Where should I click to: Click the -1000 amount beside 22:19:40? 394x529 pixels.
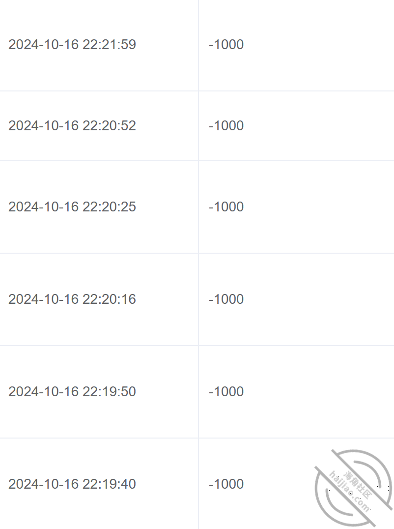[x=226, y=484]
